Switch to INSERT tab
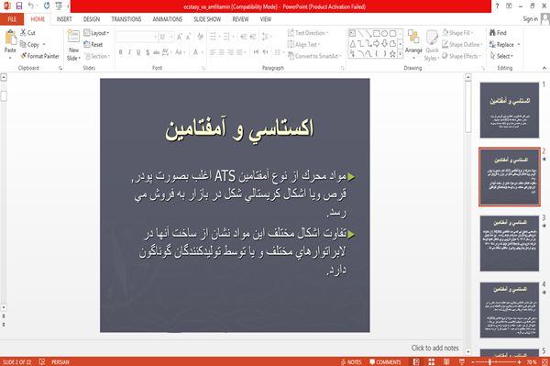Screen dimensions: 550x366 (x=64, y=19)
